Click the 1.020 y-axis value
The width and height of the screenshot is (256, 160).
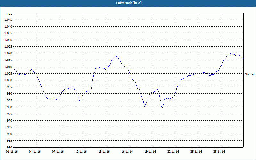(8, 53)
